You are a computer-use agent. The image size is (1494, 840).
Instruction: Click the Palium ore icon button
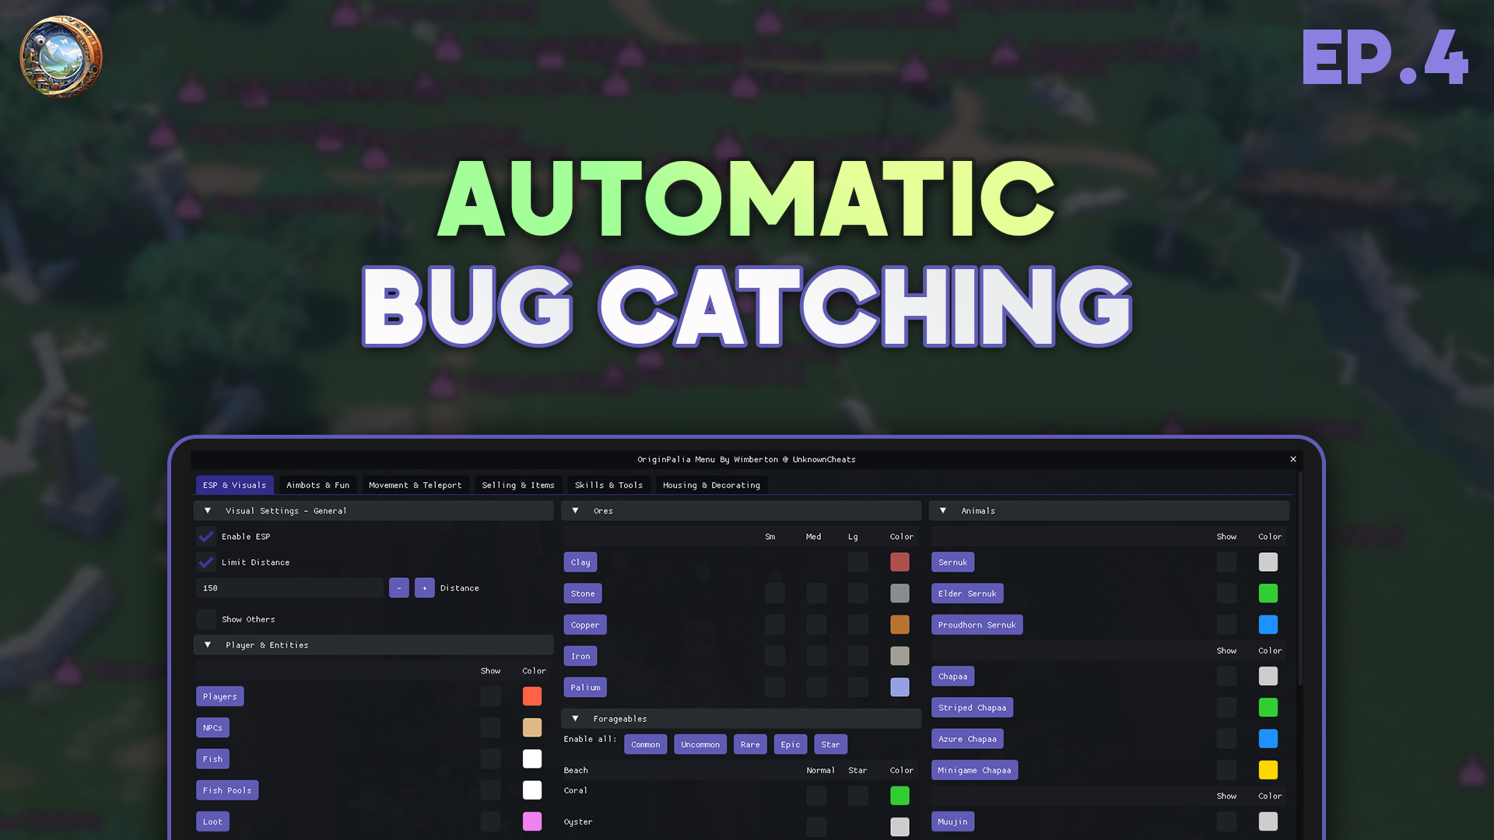pyautogui.click(x=584, y=686)
